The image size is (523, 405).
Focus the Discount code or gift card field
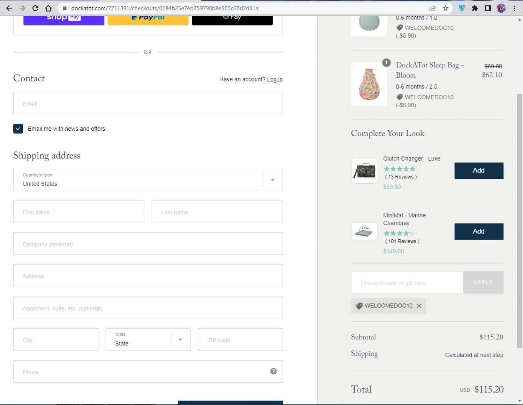pyautogui.click(x=407, y=282)
